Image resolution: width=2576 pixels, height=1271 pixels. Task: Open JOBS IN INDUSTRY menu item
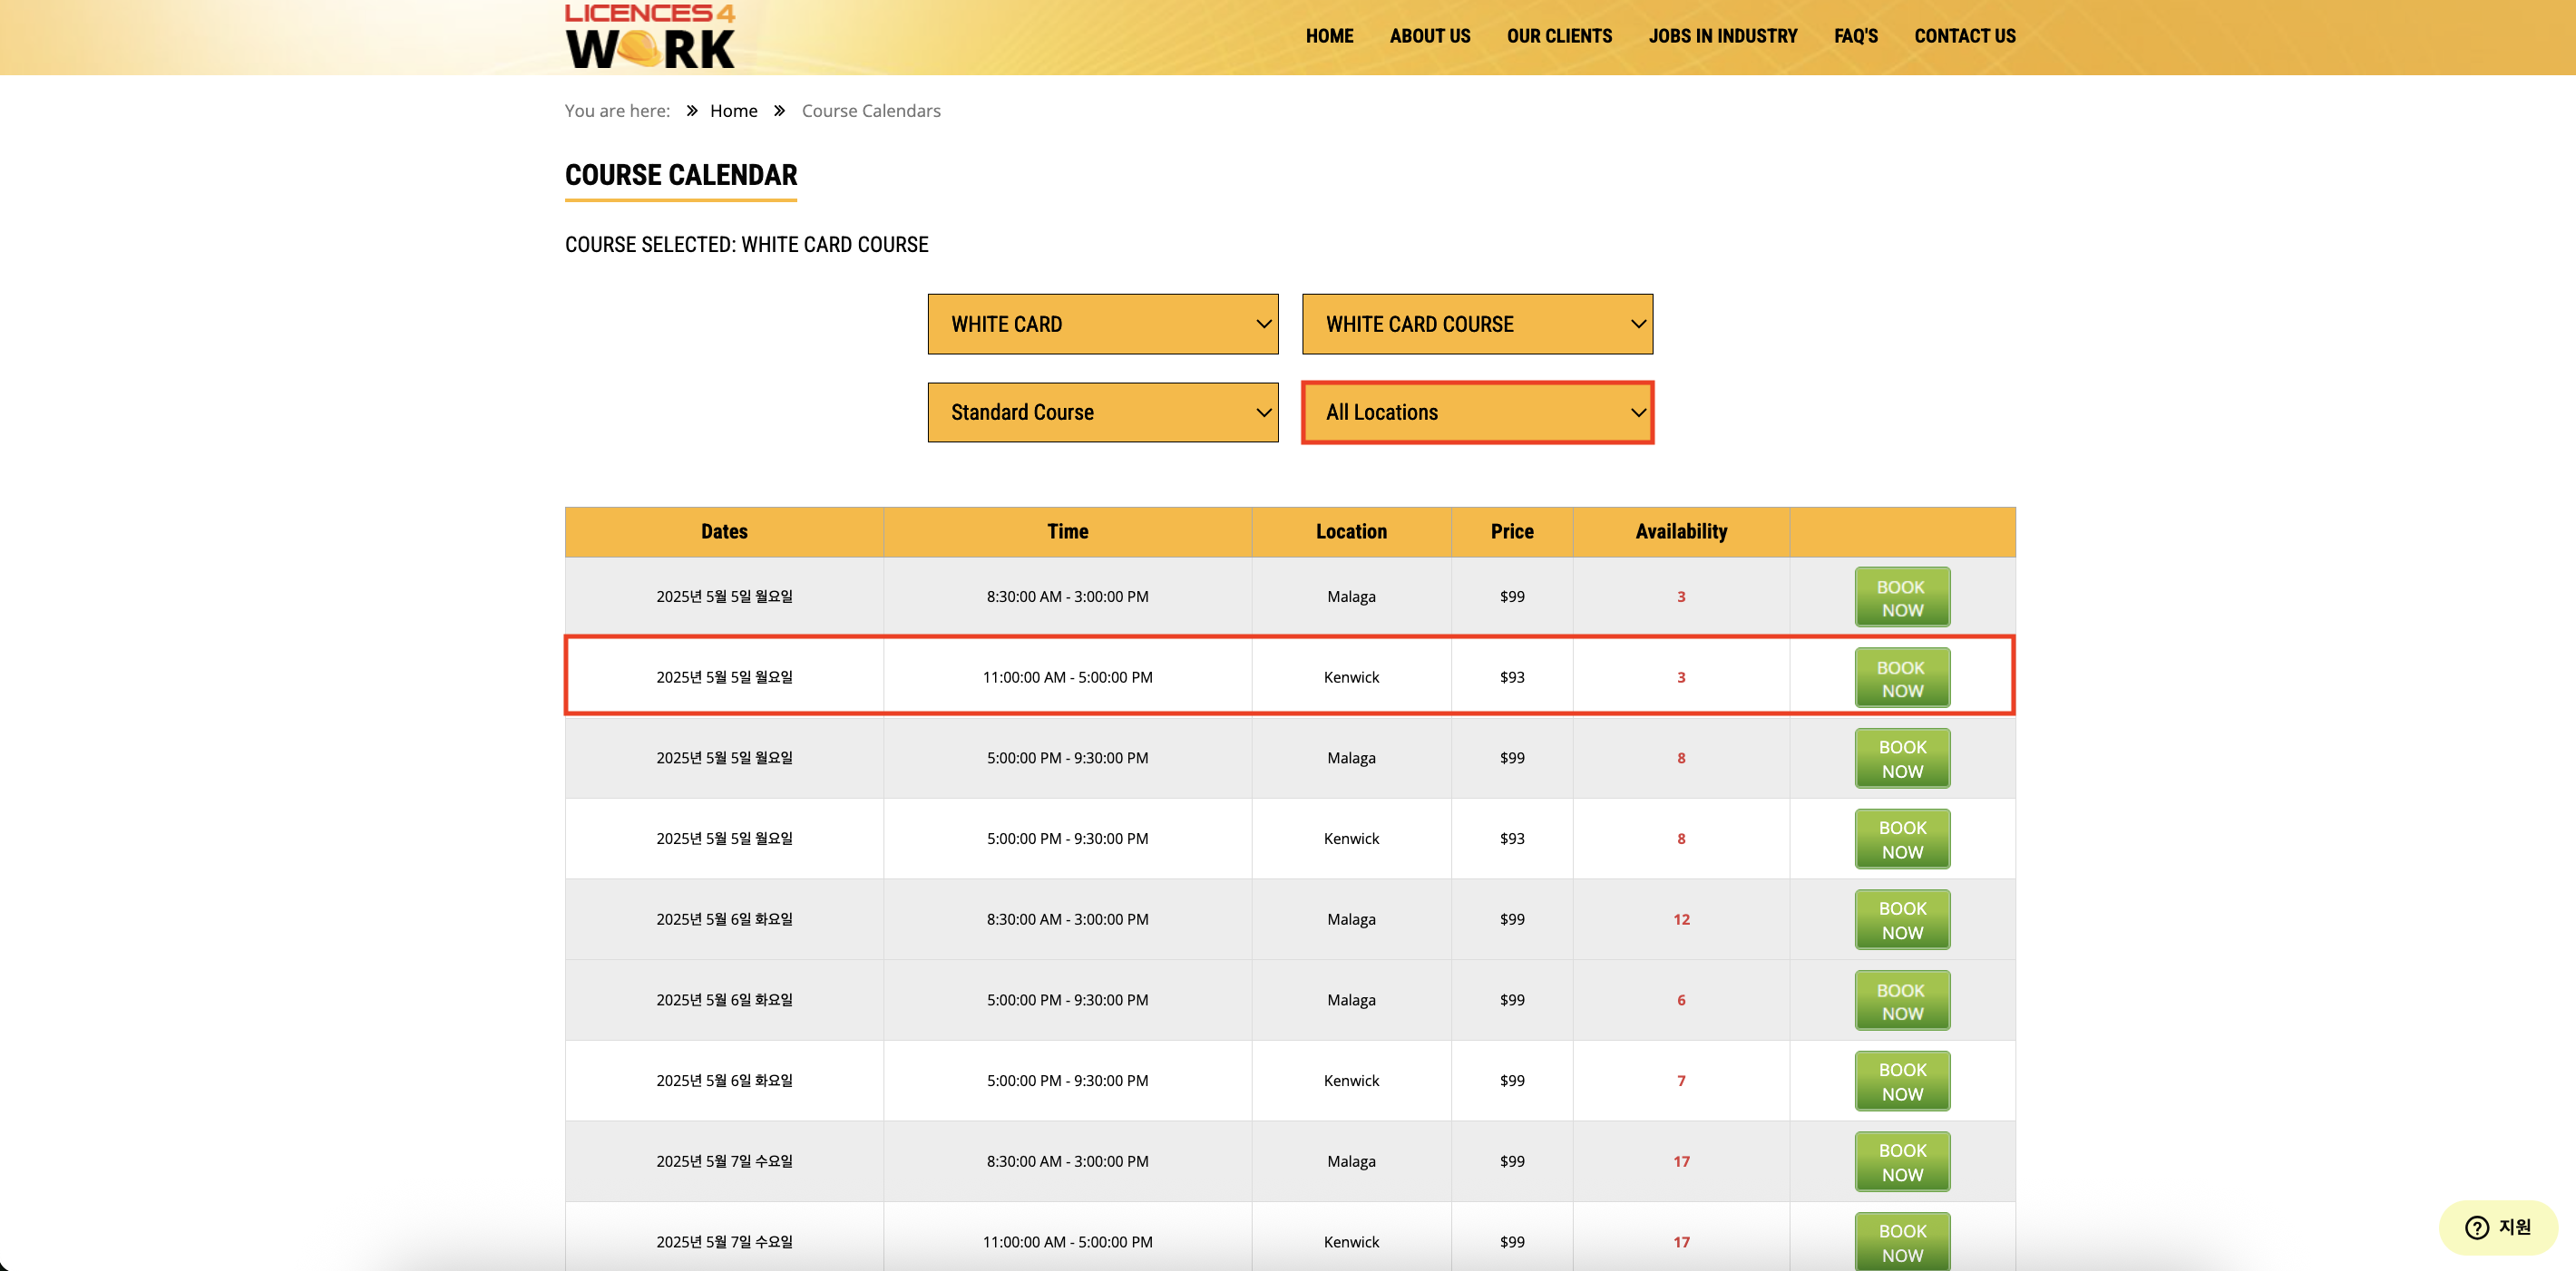[x=1722, y=36]
